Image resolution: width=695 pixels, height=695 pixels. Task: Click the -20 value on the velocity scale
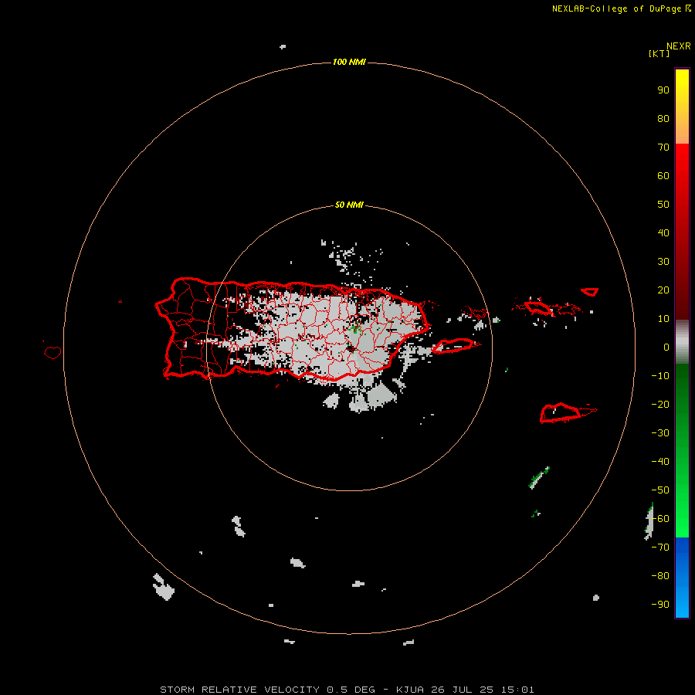coord(660,404)
